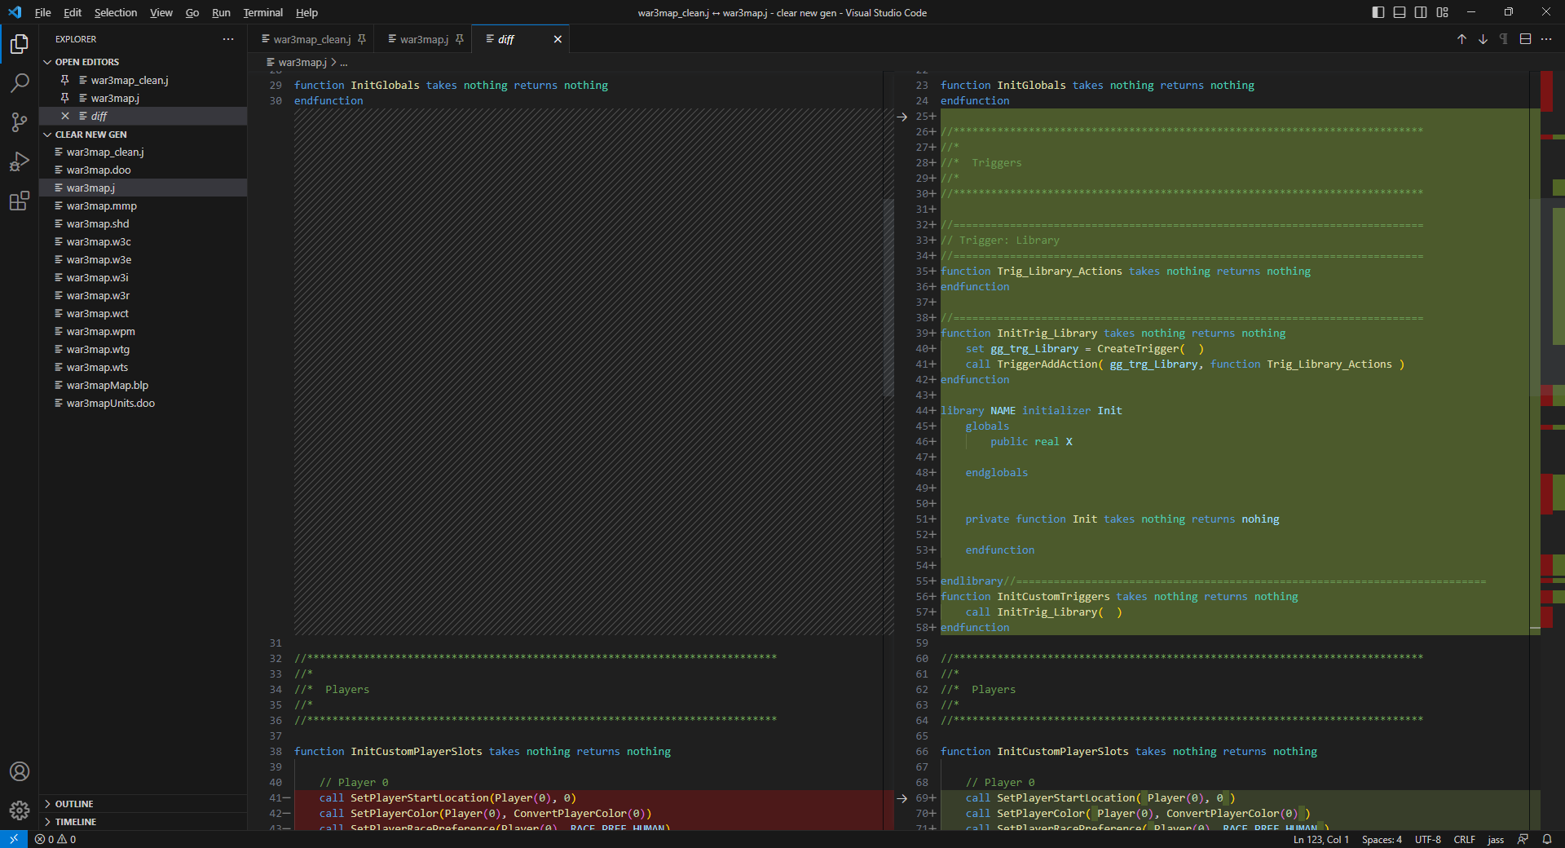Toggle secondary side bar layout icon
This screenshot has height=848, width=1565.
point(1421,12)
